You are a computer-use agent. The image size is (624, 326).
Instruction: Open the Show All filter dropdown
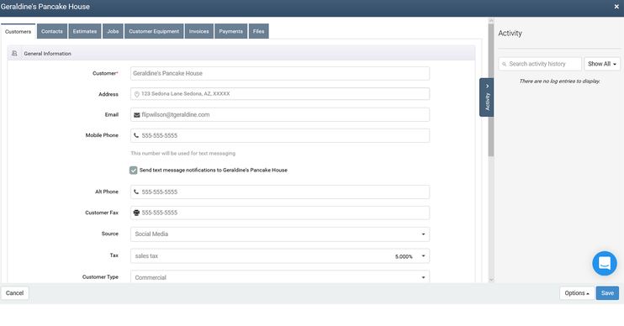click(602, 64)
